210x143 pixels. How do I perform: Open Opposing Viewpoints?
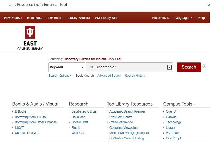(124, 128)
